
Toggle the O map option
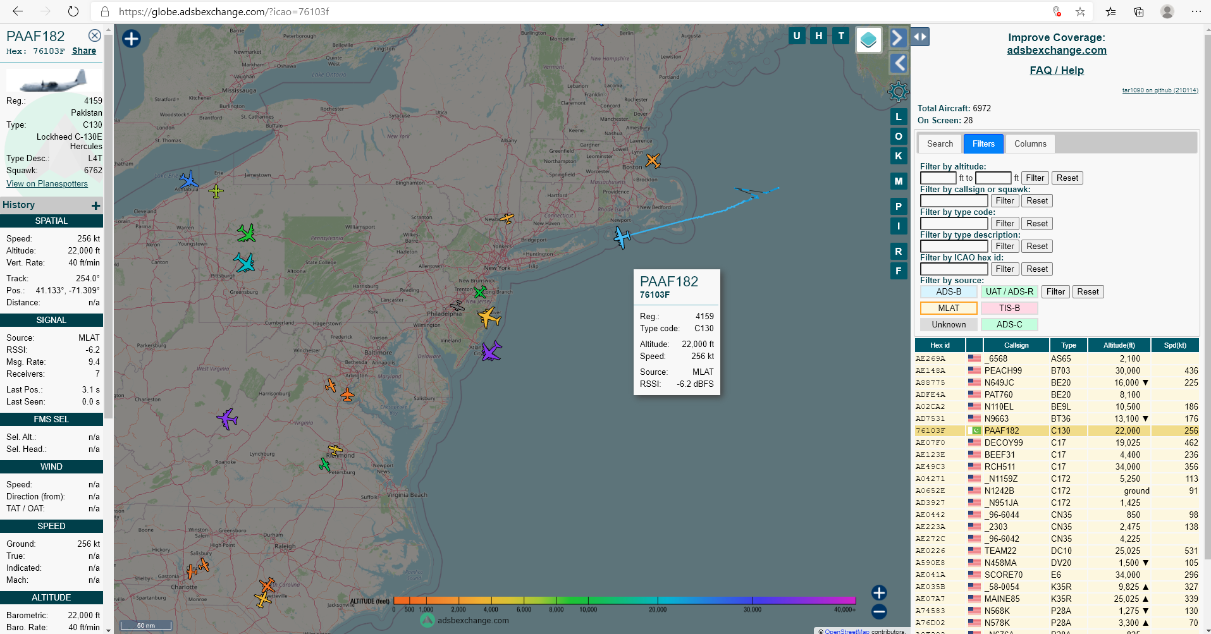[899, 137]
